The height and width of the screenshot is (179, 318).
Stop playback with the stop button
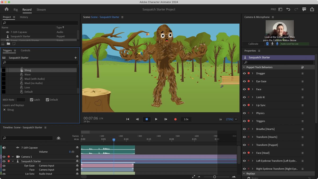click(x=147, y=119)
